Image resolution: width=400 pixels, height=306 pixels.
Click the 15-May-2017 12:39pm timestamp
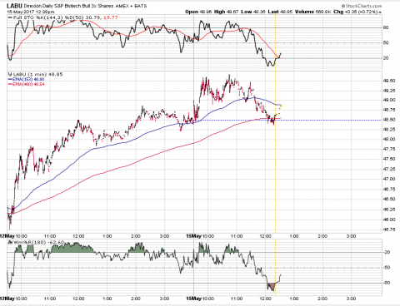click(x=31, y=12)
